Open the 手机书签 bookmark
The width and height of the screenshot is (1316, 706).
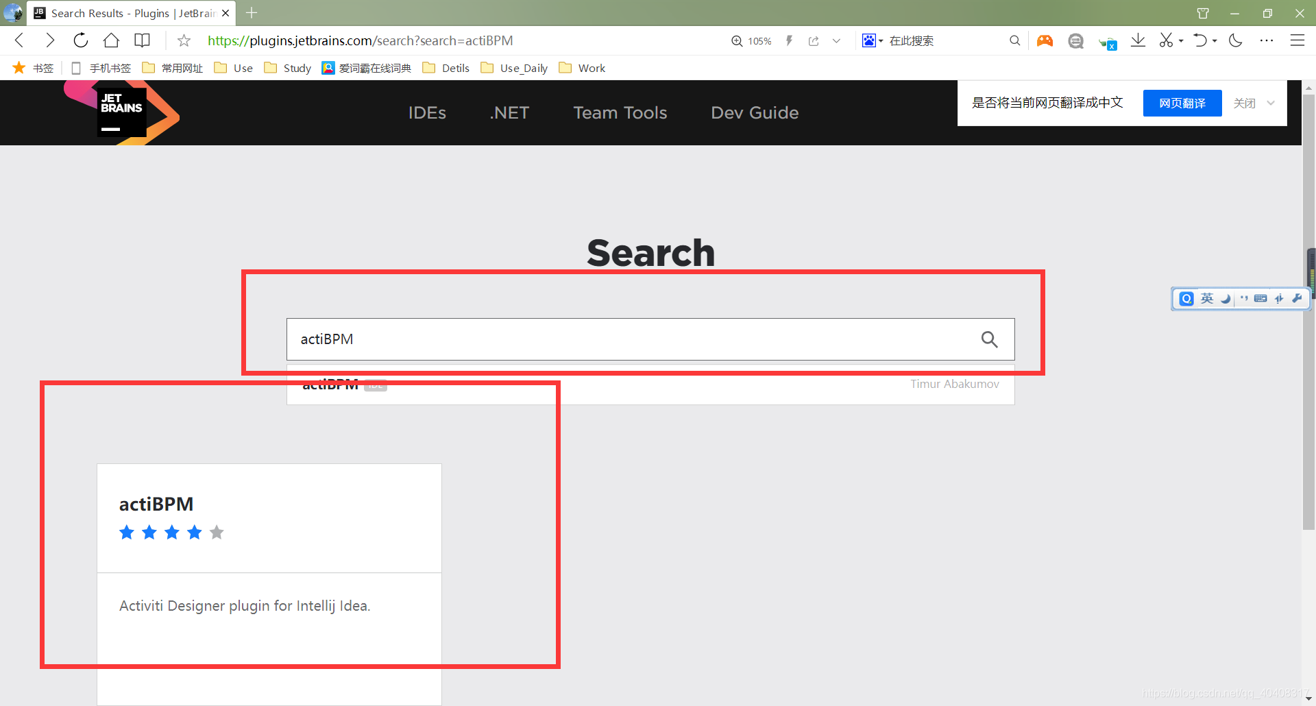click(101, 68)
